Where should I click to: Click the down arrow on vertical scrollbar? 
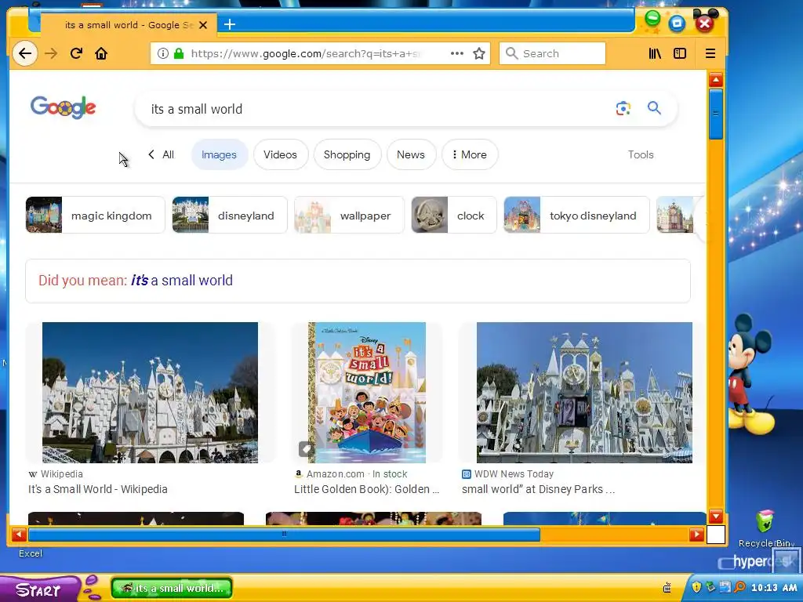716,516
